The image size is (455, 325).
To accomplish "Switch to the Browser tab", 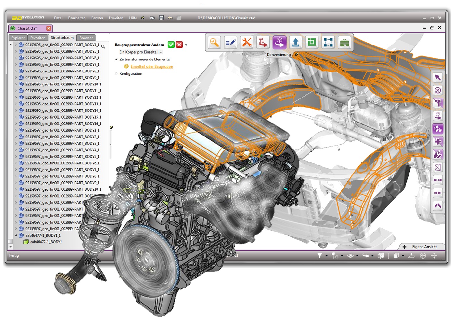I will click(86, 38).
